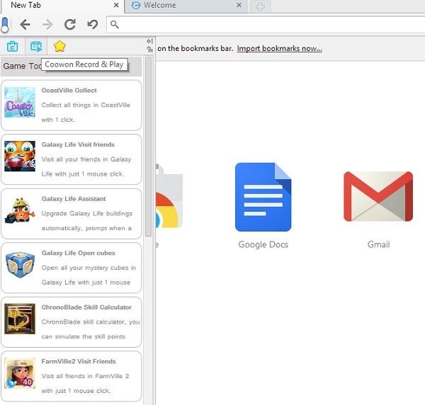The width and height of the screenshot is (425, 405).
Task: Open the Google Docs app icon
Action: 263,197
